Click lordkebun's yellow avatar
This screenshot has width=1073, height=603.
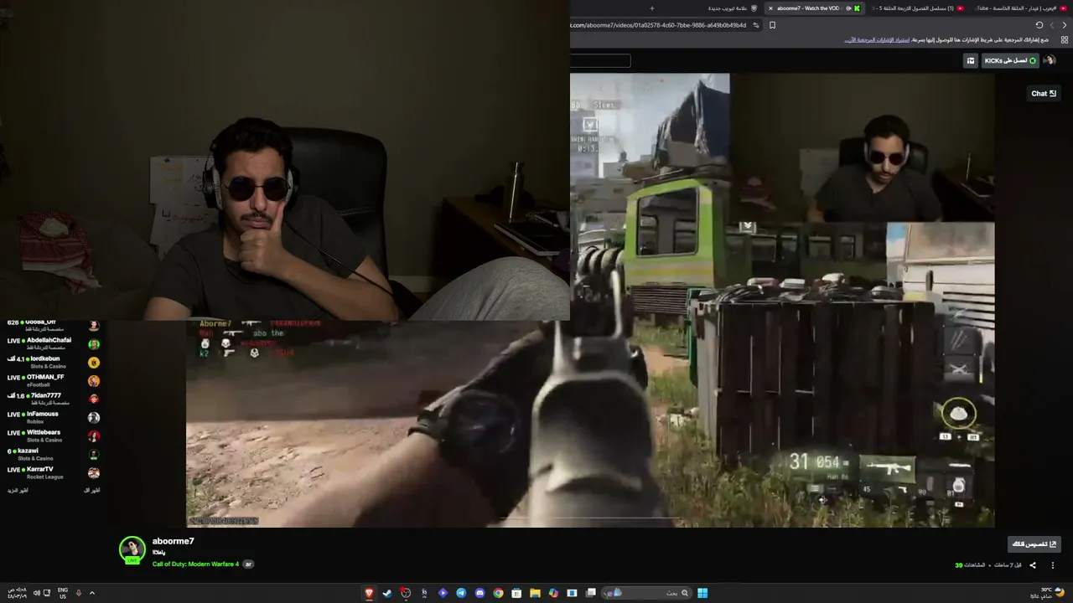94,363
